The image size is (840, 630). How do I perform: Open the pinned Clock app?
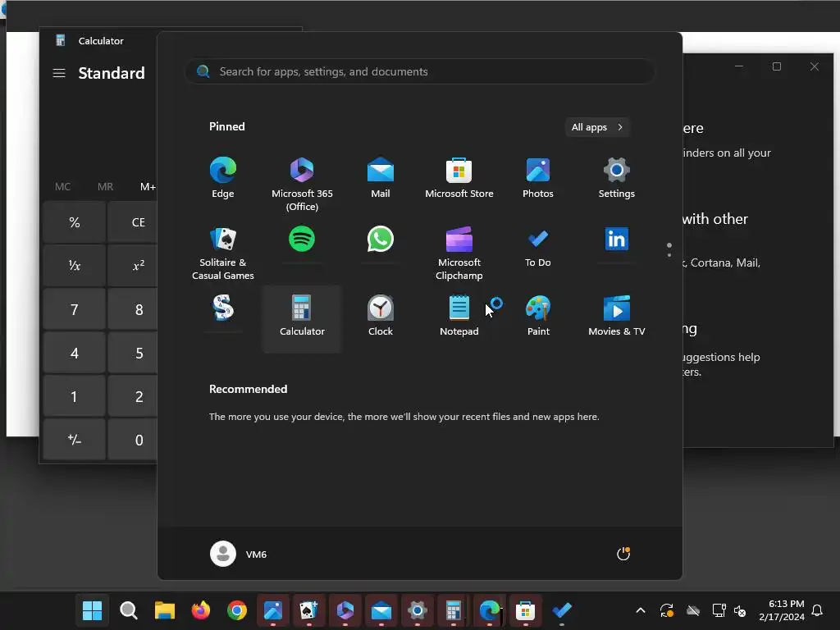point(381,316)
